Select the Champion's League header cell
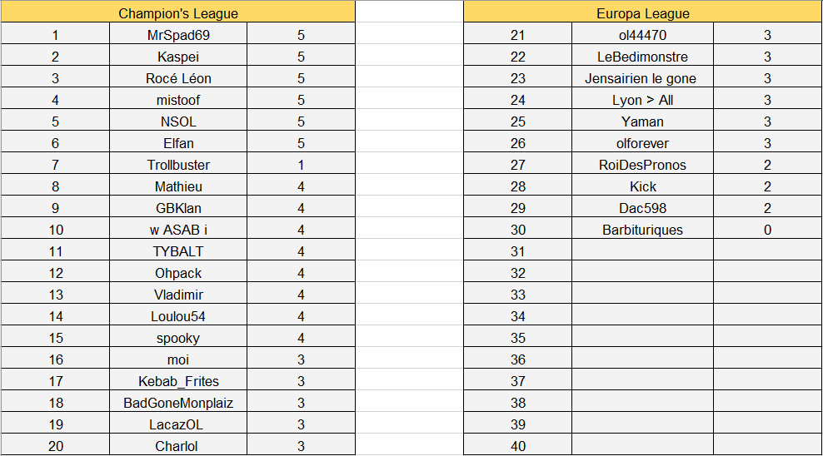 click(x=178, y=12)
